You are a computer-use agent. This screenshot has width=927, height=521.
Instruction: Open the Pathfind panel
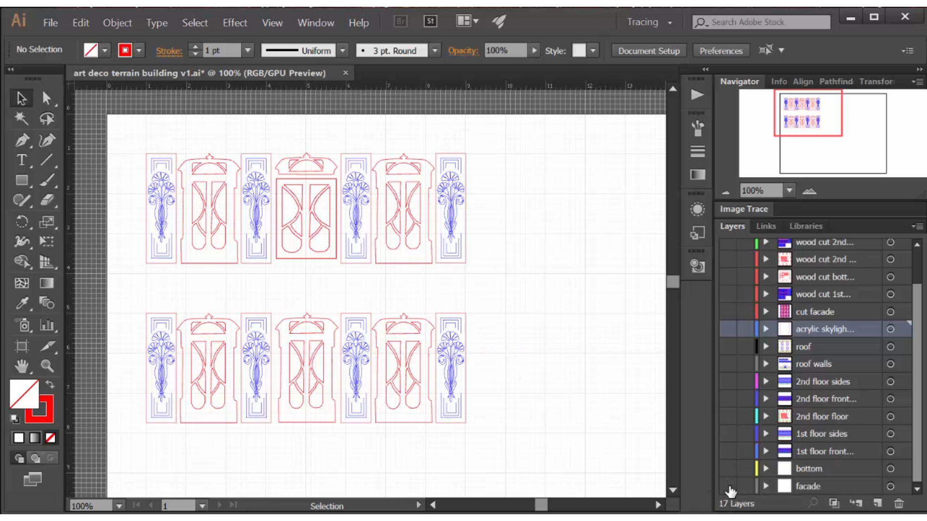836,82
